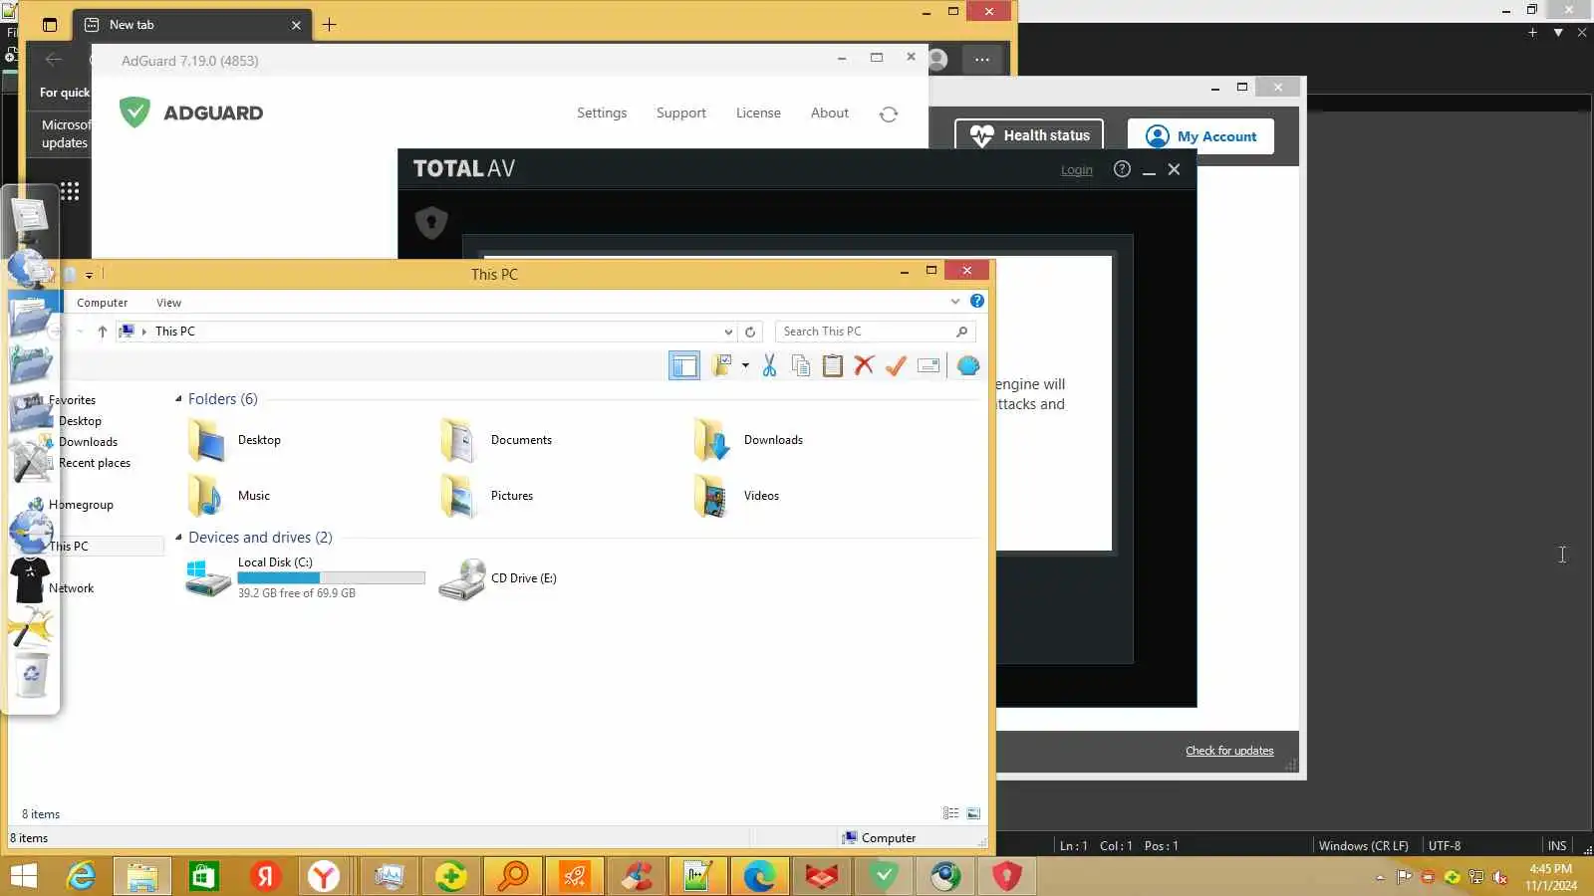Refresh the This PC address bar
Screen dimensions: 1594x896
(x=750, y=332)
